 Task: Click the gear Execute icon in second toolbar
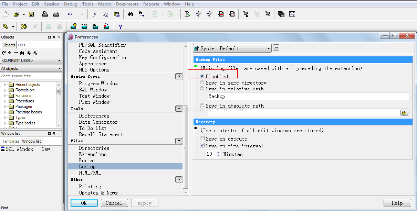(24, 26)
